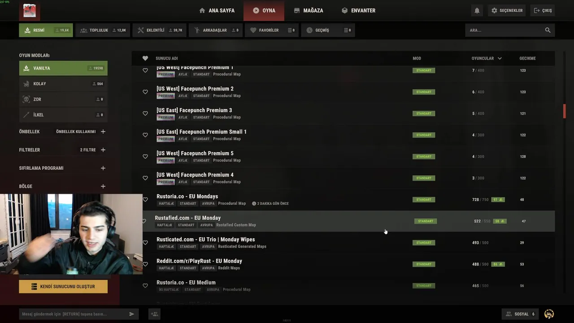
Task: Expand Sıfırlama Programı section
Action: point(103,168)
